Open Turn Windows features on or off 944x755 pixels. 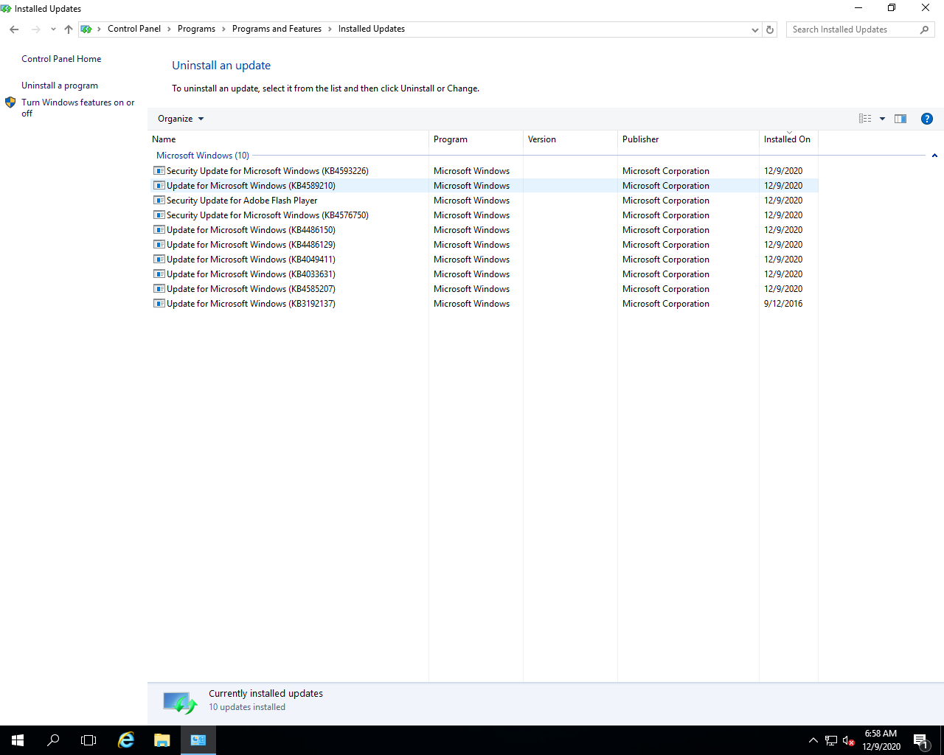point(77,108)
